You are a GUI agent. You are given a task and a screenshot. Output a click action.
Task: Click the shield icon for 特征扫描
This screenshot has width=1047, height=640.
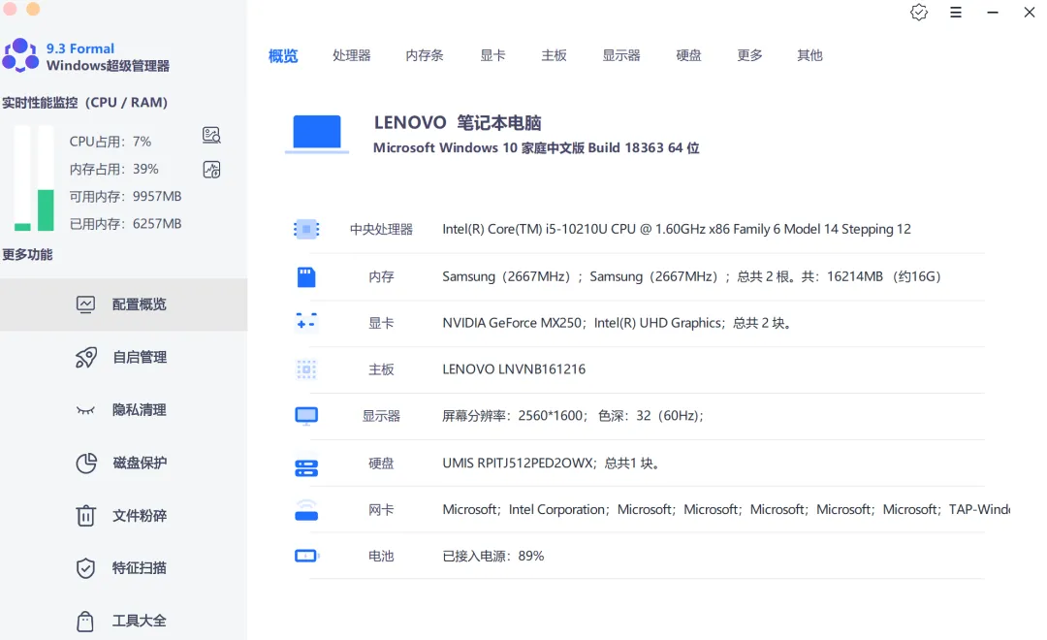[x=86, y=568]
